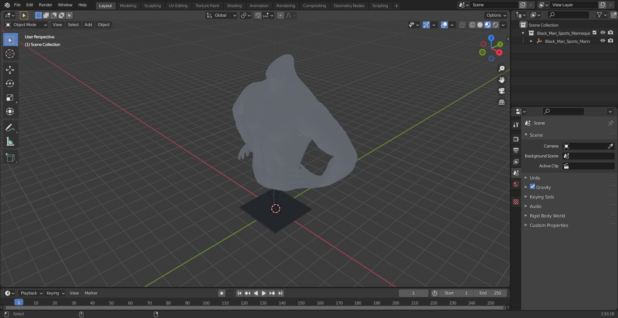Click the camera eyedropper icon
The width and height of the screenshot is (618, 318).
coord(610,146)
